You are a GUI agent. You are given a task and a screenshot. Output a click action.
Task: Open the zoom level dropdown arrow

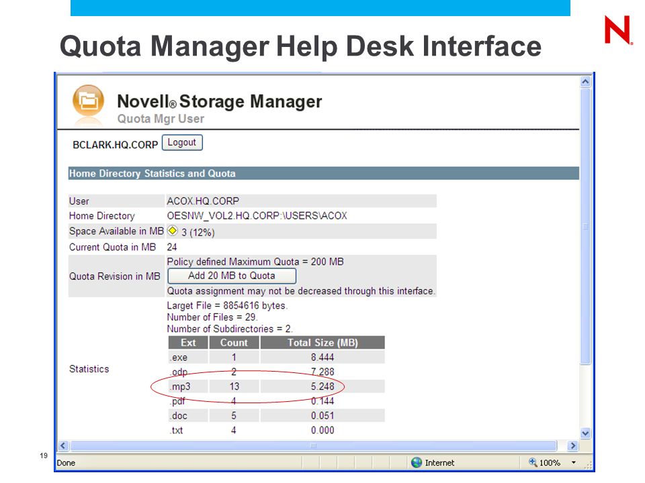click(573, 462)
